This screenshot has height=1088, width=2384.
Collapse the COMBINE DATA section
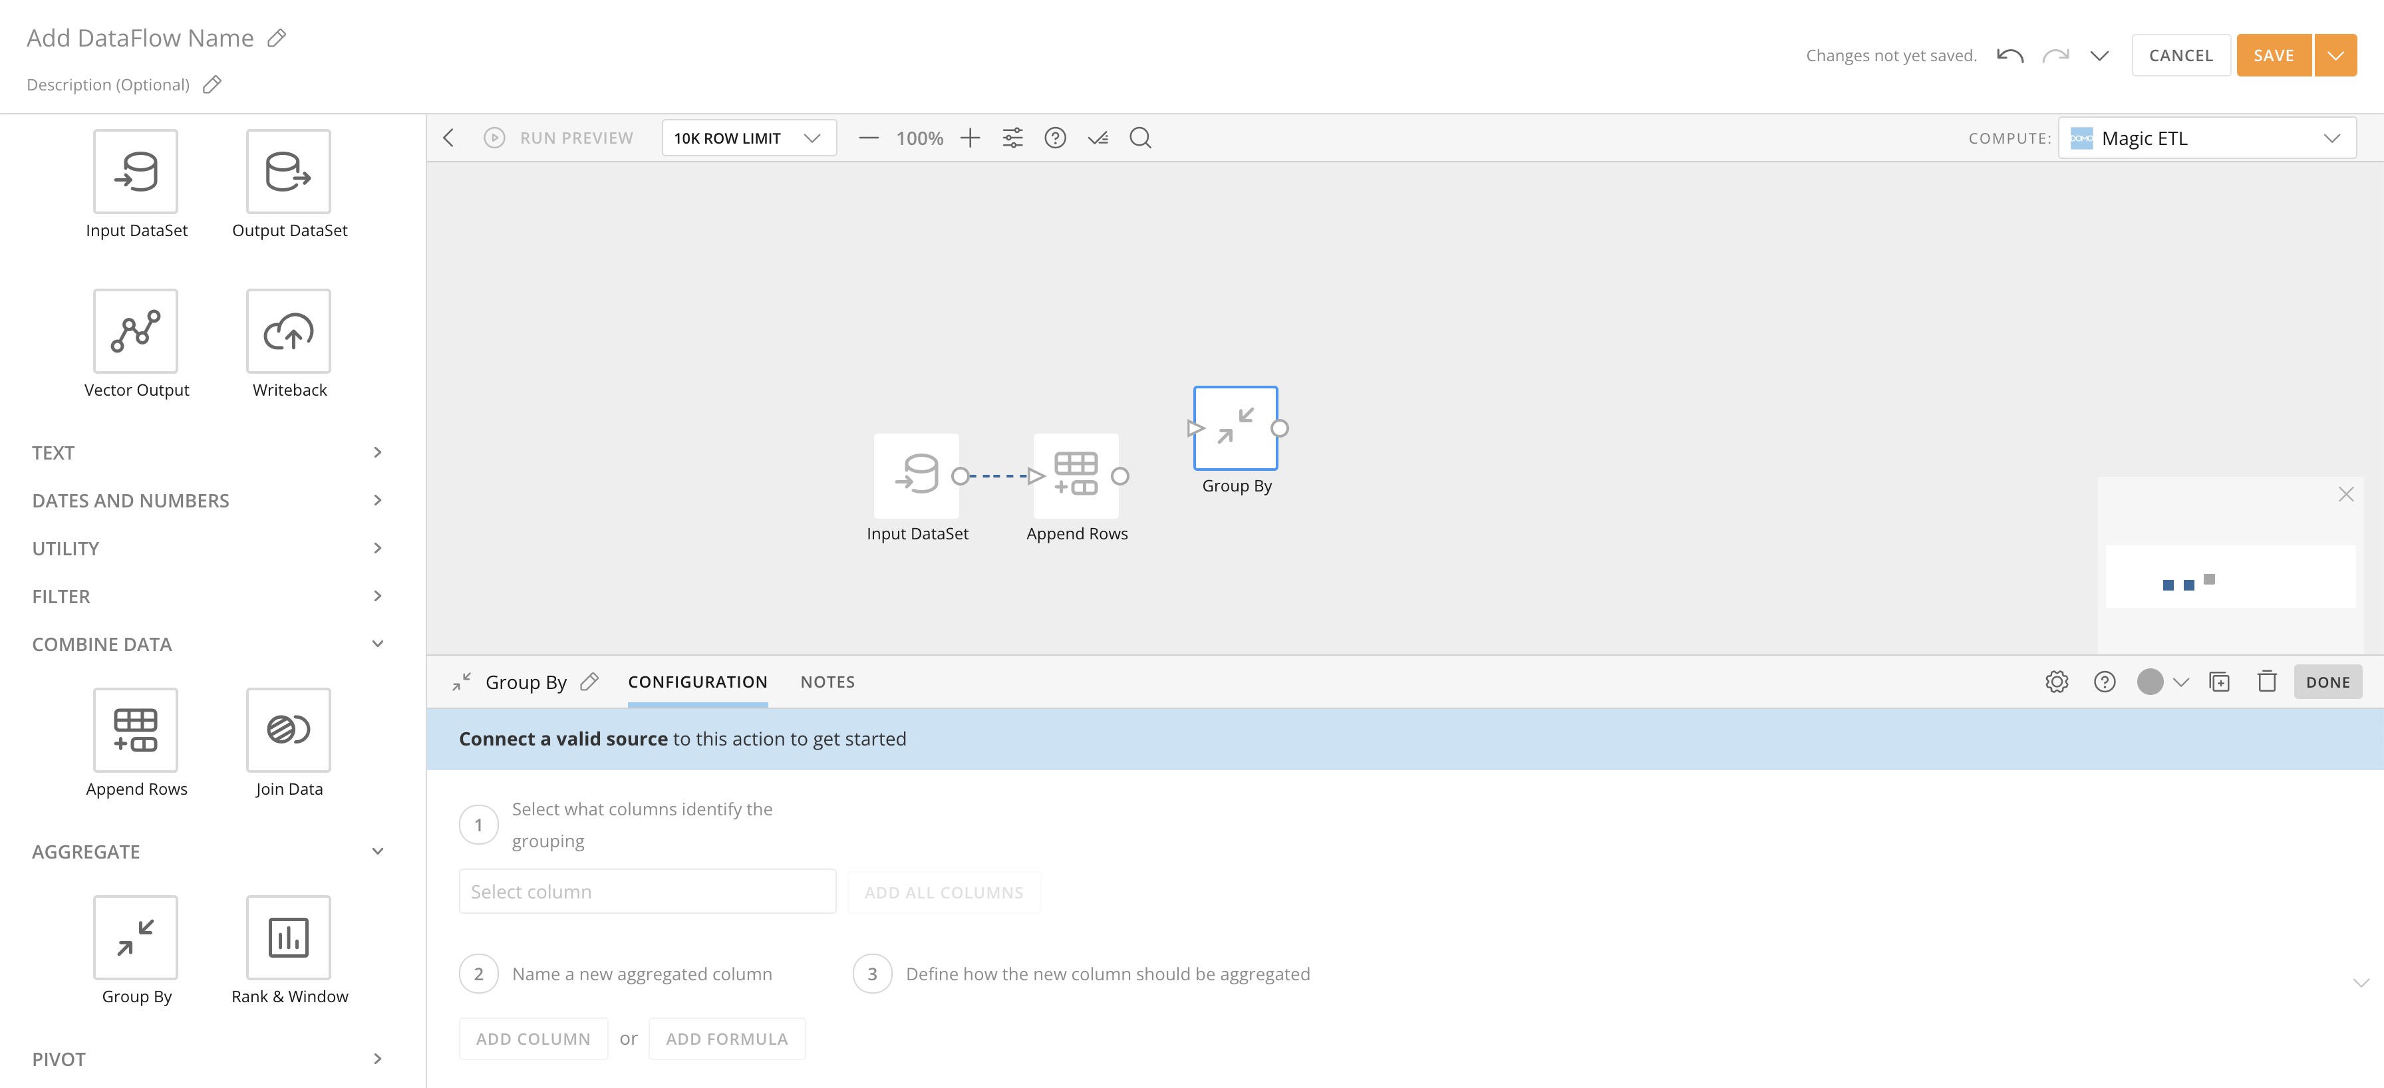(374, 643)
